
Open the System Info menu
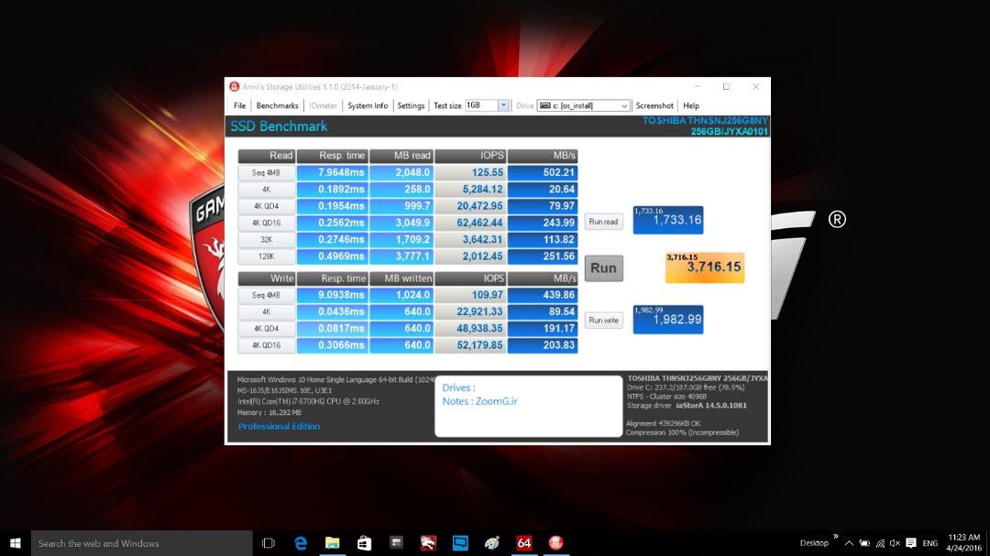point(368,105)
